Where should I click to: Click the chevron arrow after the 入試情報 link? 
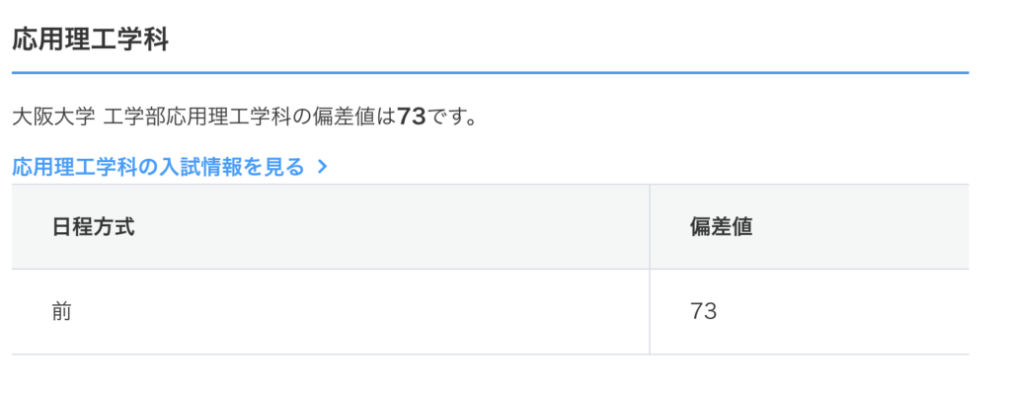(322, 167)
